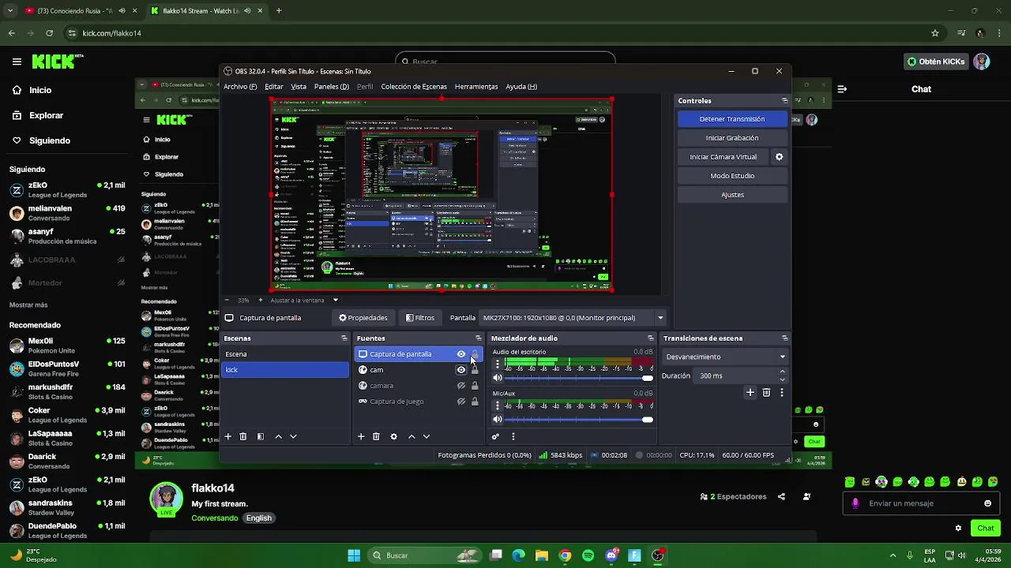1011x568 pixels.
Task: Open OBS Ajustes
Action: [x=732, y=195]
